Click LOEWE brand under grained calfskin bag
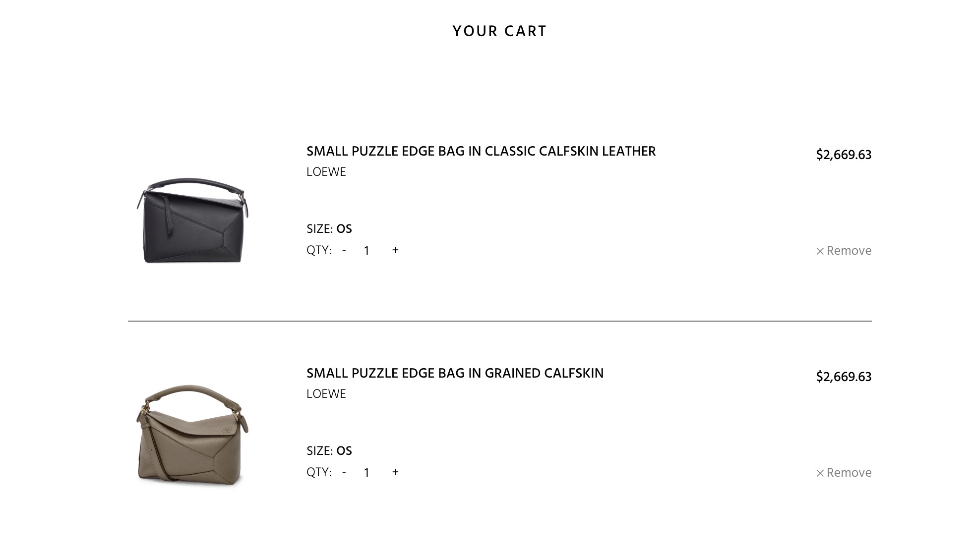 pyautogui.click(x=326, y=393)
